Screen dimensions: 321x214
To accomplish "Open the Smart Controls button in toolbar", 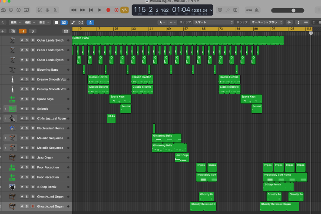I will pyautogui.click(x=40, y=10).
